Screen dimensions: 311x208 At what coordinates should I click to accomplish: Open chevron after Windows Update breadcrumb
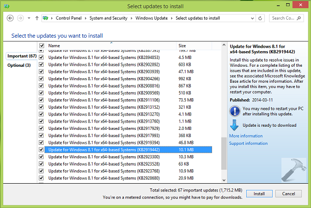pyautogui.click(x=172, y=18)
